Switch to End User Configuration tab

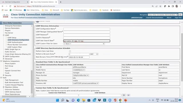[x=15, y=2]
